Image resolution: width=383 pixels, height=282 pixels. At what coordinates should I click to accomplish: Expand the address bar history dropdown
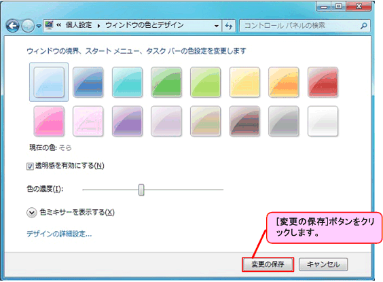tap(217, 26)
